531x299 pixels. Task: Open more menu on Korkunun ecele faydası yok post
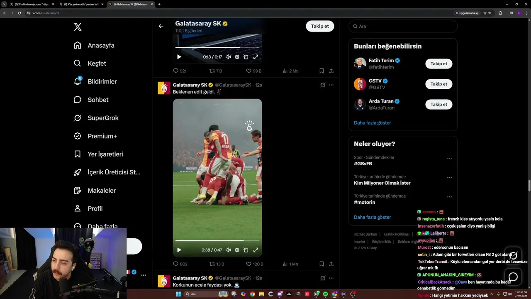331,278
